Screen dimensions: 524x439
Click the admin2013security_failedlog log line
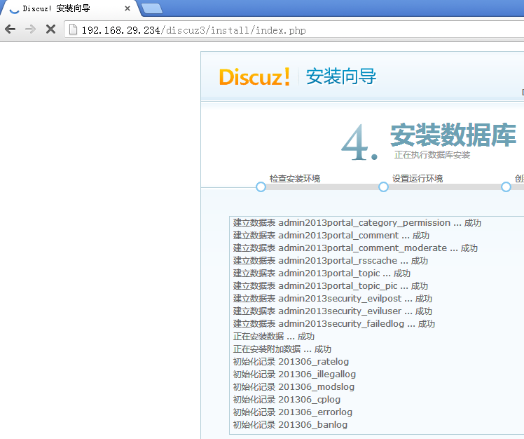(334, 324)
